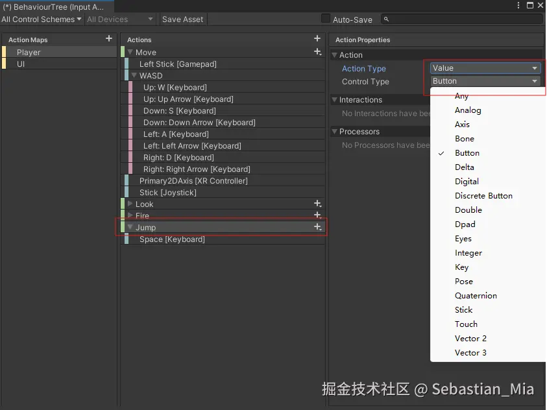Focus the search input field
The height and width of the screenshot is (410, 547).
[x=461, y=19]
